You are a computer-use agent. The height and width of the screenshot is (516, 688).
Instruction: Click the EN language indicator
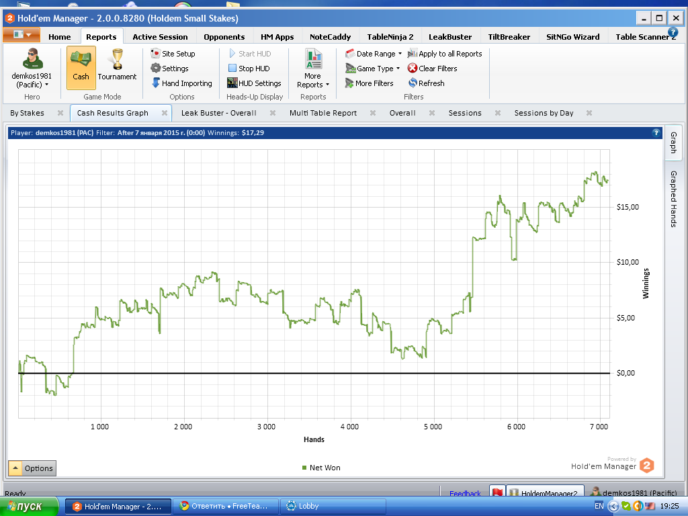pyautogui.click(x=599, y=507)
